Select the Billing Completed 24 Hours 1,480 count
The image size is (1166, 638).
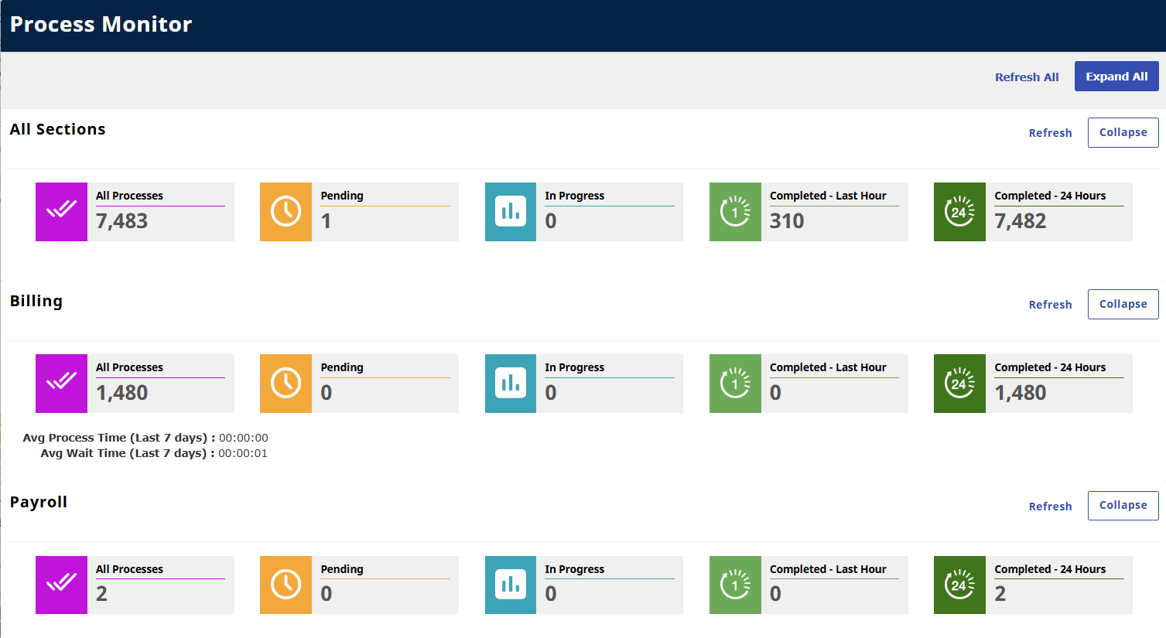coord(1020,393)
